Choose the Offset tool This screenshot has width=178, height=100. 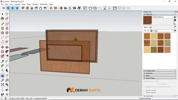pyautogui.click(x=7, y=56)
